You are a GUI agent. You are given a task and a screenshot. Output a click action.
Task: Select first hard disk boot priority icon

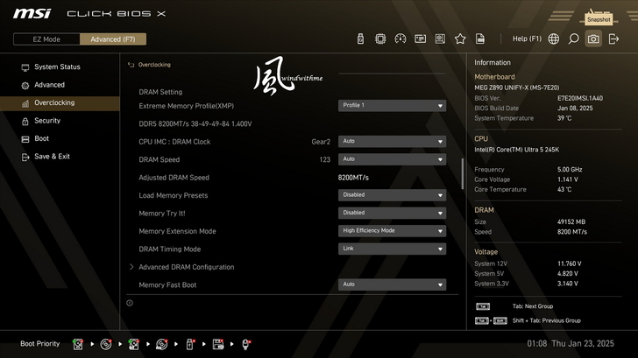point(78,344)
